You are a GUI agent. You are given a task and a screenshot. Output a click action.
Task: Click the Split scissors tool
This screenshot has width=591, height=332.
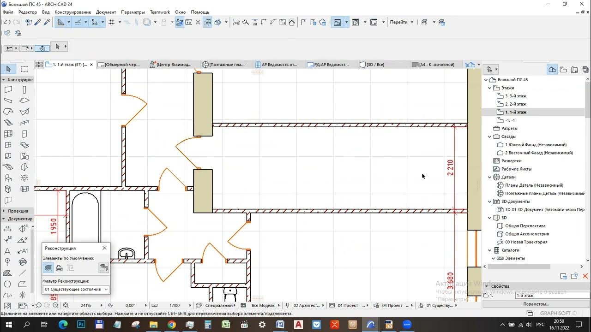[236, 22]
